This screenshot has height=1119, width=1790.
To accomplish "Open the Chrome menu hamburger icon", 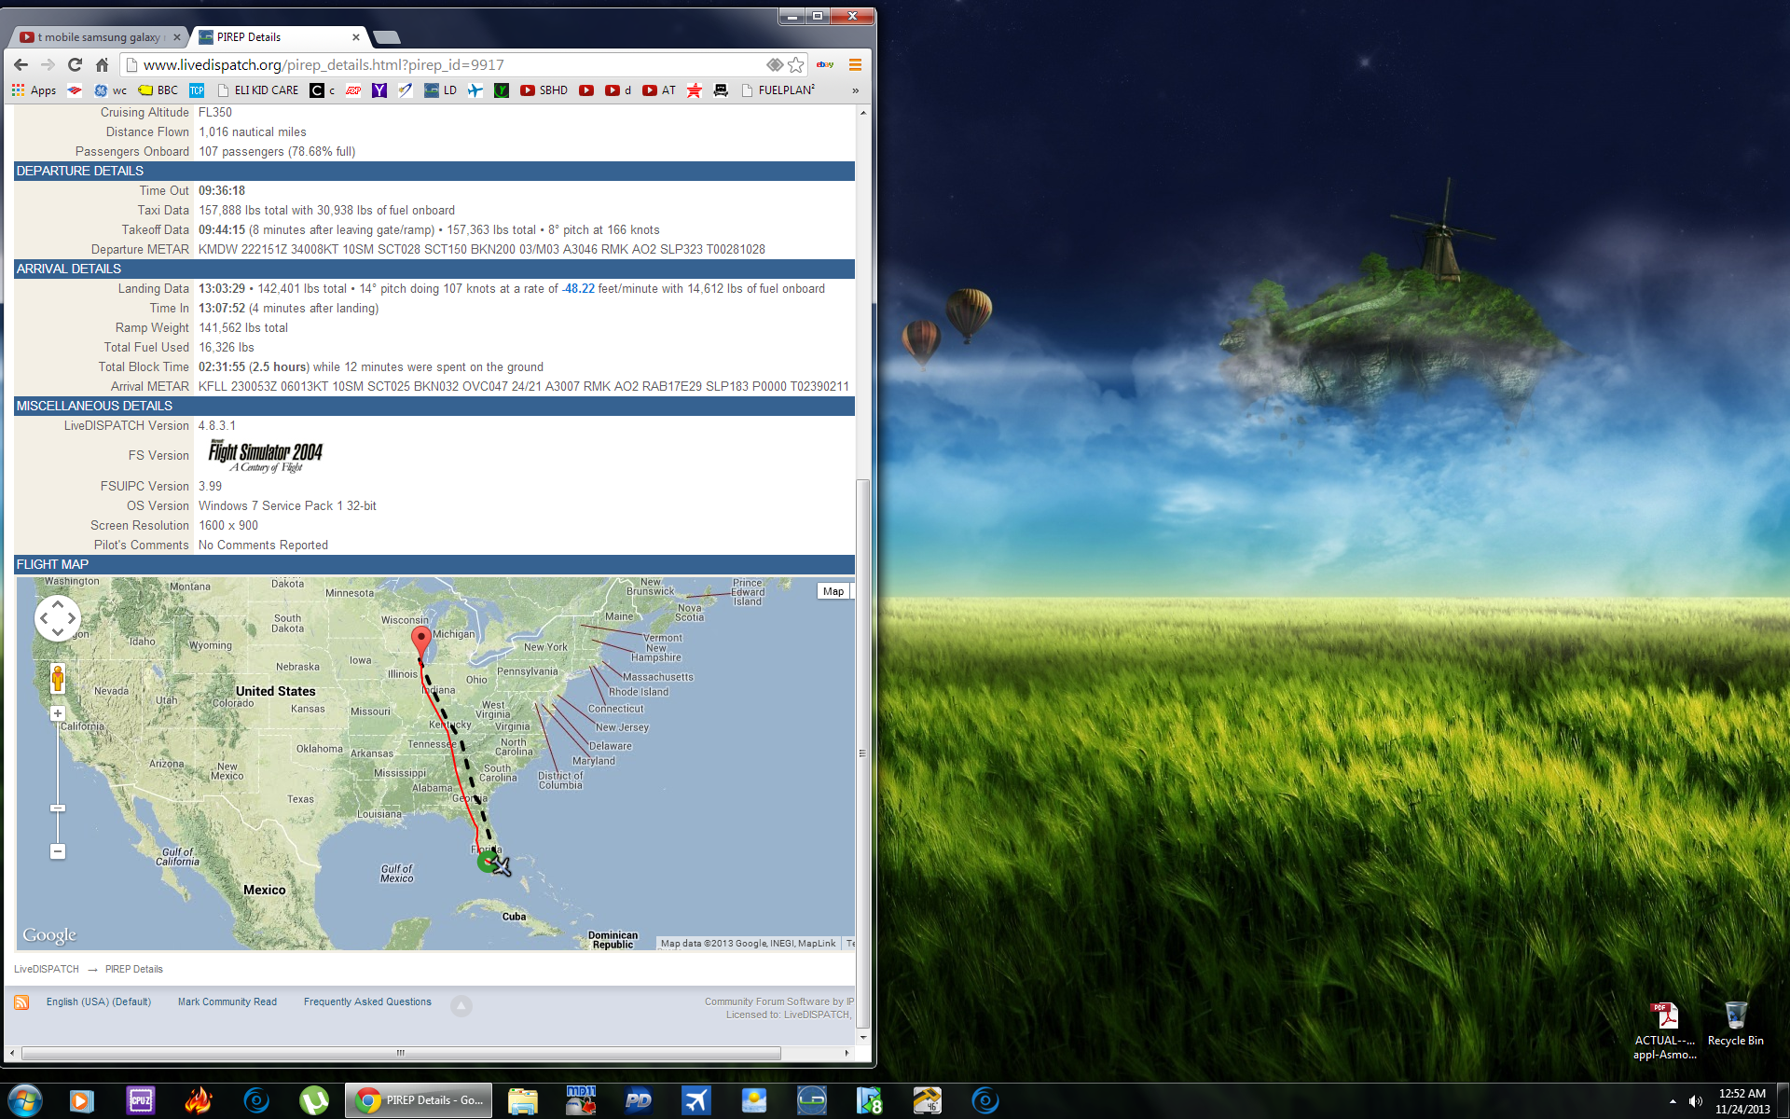I will [855, 64].
